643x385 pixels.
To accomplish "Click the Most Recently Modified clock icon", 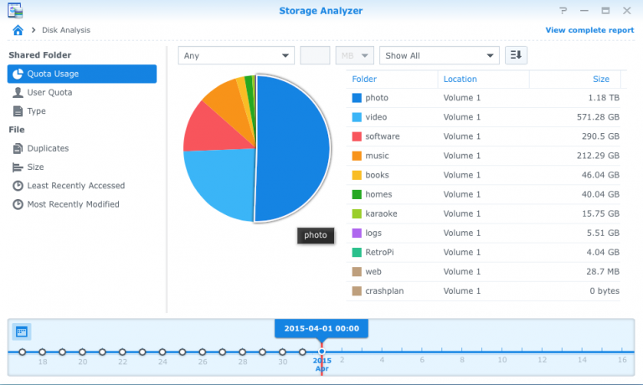I will pos(18,204).
